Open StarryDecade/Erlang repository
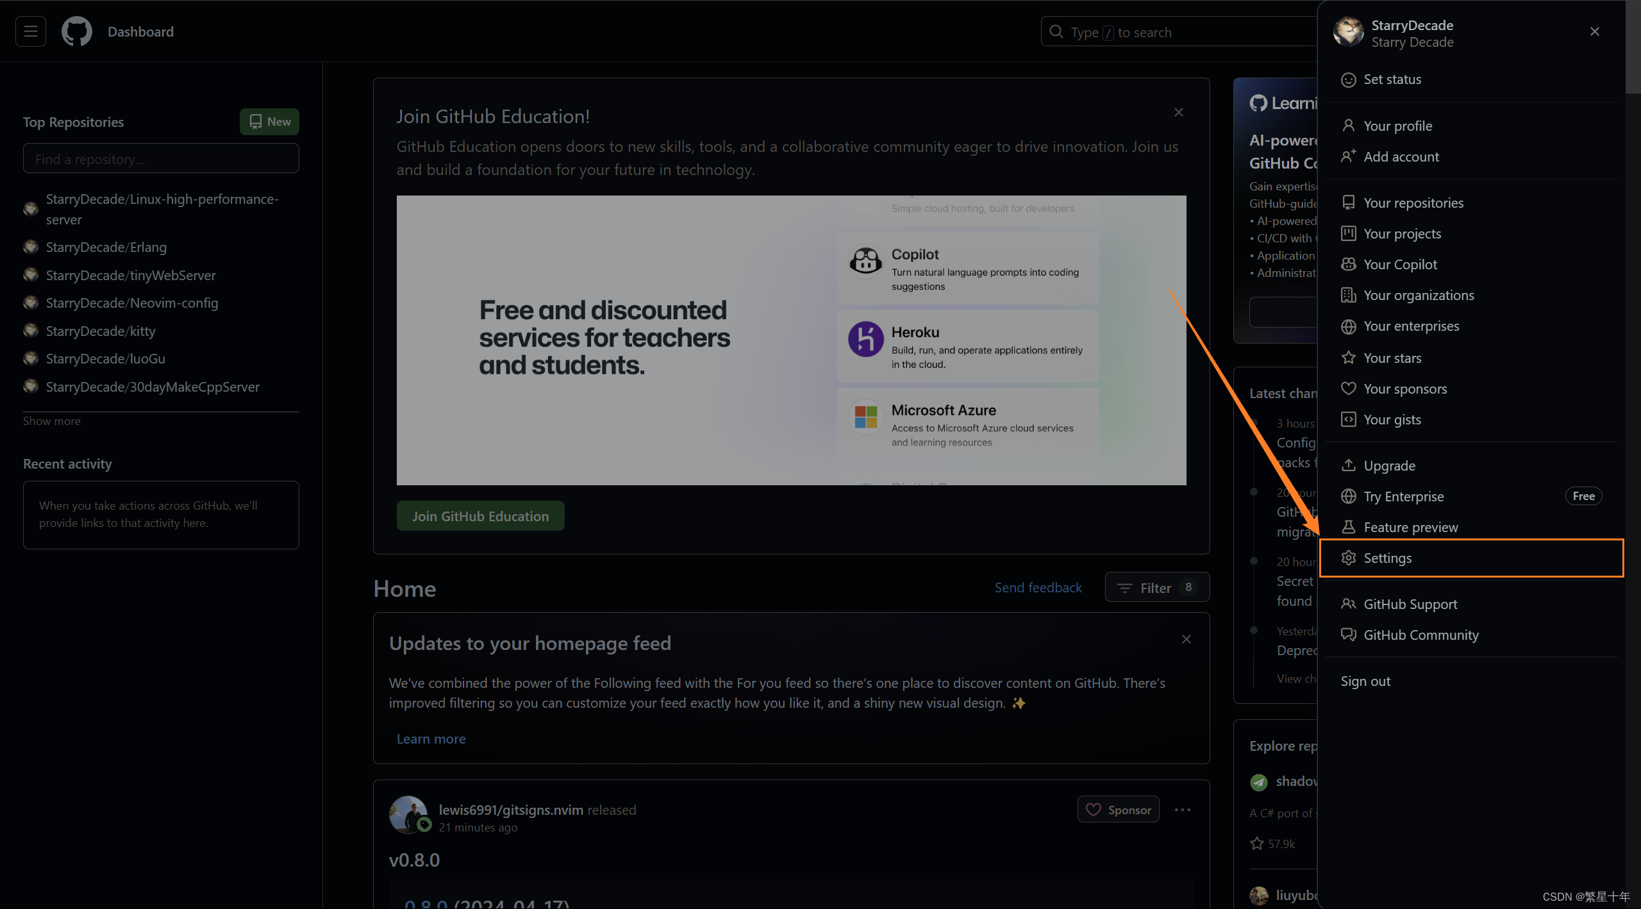Screen dimensions: 1641x909 pos(106,247)
